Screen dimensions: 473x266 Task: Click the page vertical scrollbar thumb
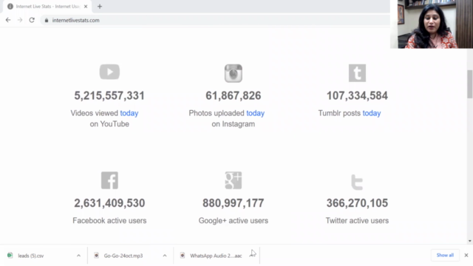coord(470,84)
